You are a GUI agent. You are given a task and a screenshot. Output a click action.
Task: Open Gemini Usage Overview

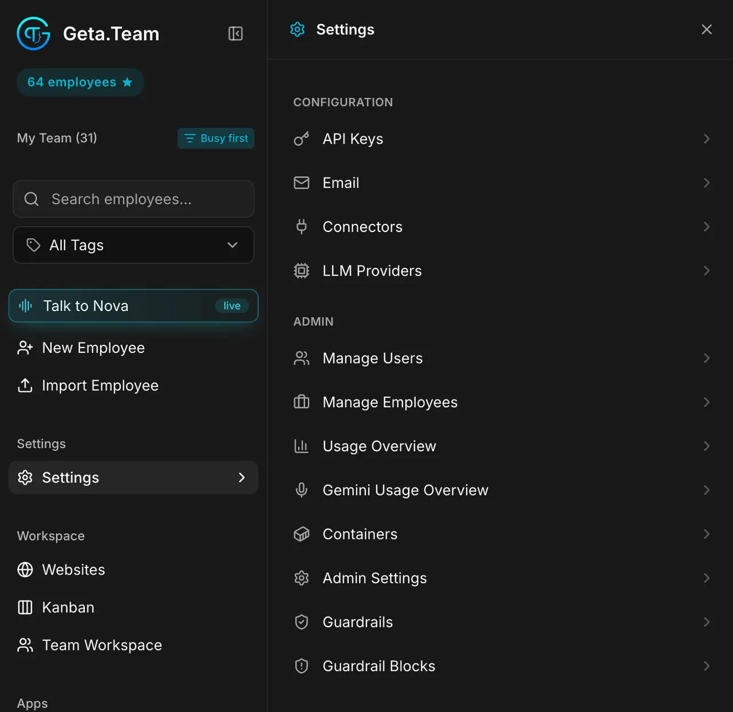coord(502,490)
